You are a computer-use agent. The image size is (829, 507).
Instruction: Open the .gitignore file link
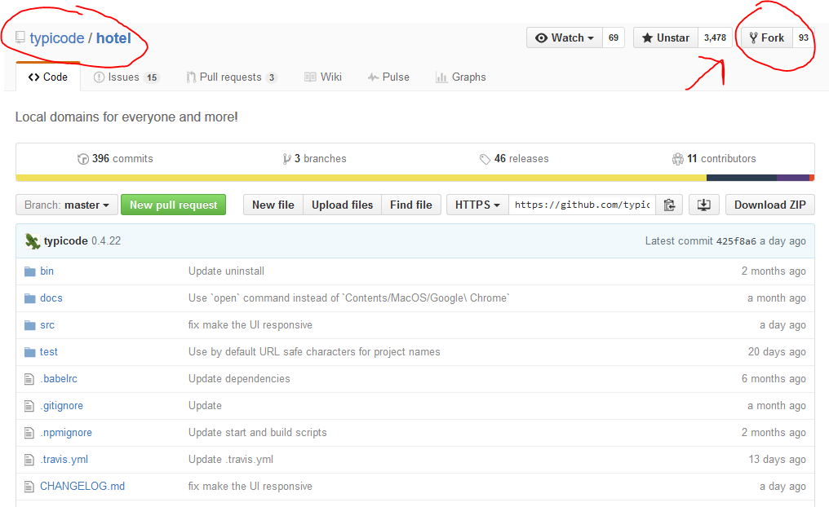[x=61, y=406]
